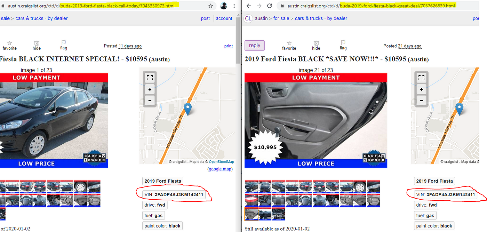The image size is (487, 232).
Task: Zoom out on the right window map
Action: 422,101
